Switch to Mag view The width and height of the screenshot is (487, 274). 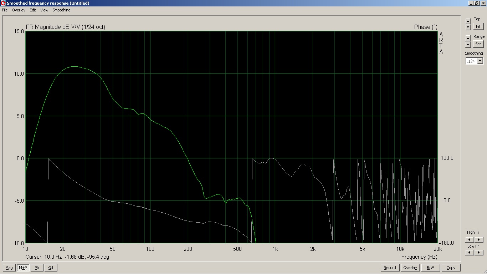[9, 268]
